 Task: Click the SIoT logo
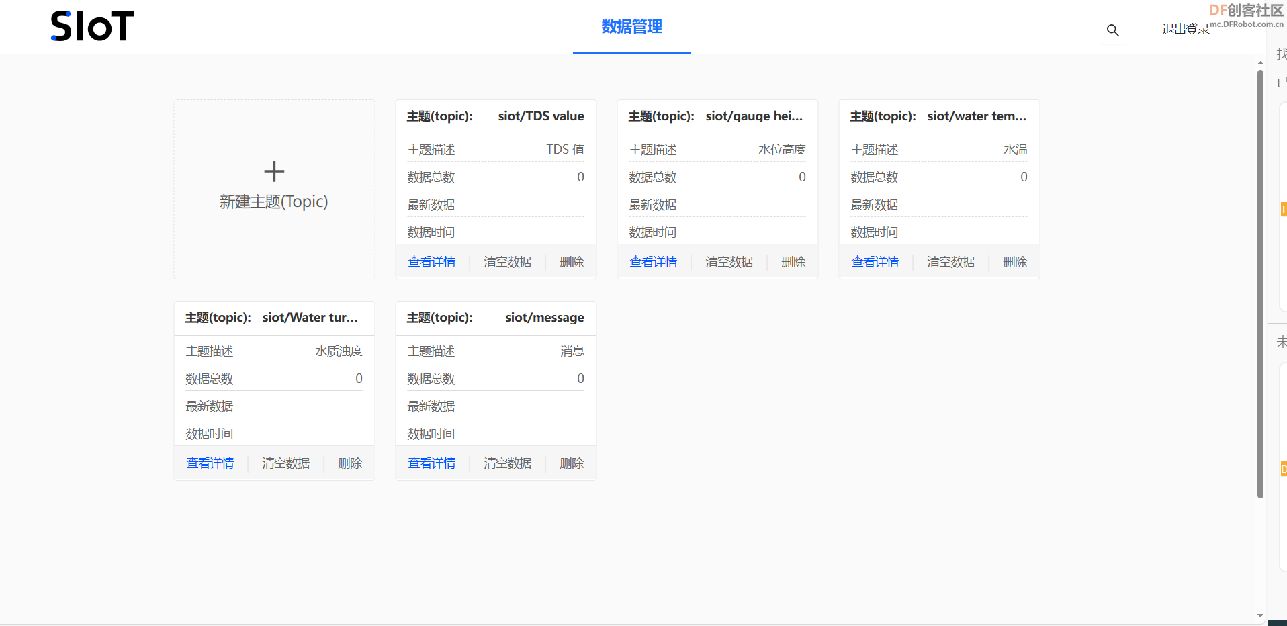pos(93,26)
